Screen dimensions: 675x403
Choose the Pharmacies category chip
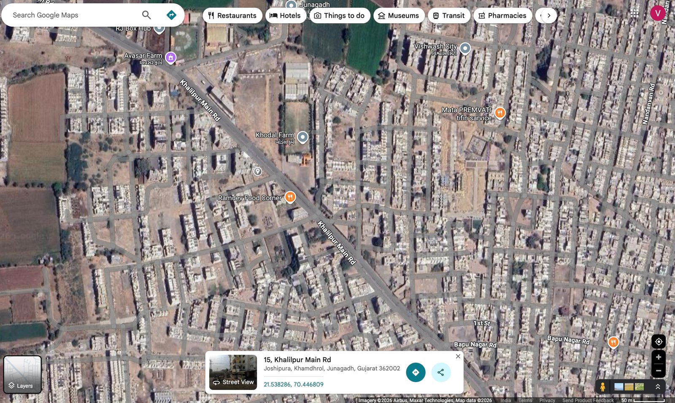point(502,16)
